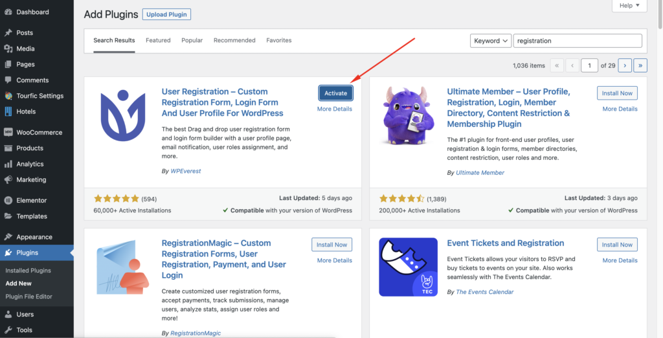Click the Analytics bar chart icon

[x=8, y=164]
